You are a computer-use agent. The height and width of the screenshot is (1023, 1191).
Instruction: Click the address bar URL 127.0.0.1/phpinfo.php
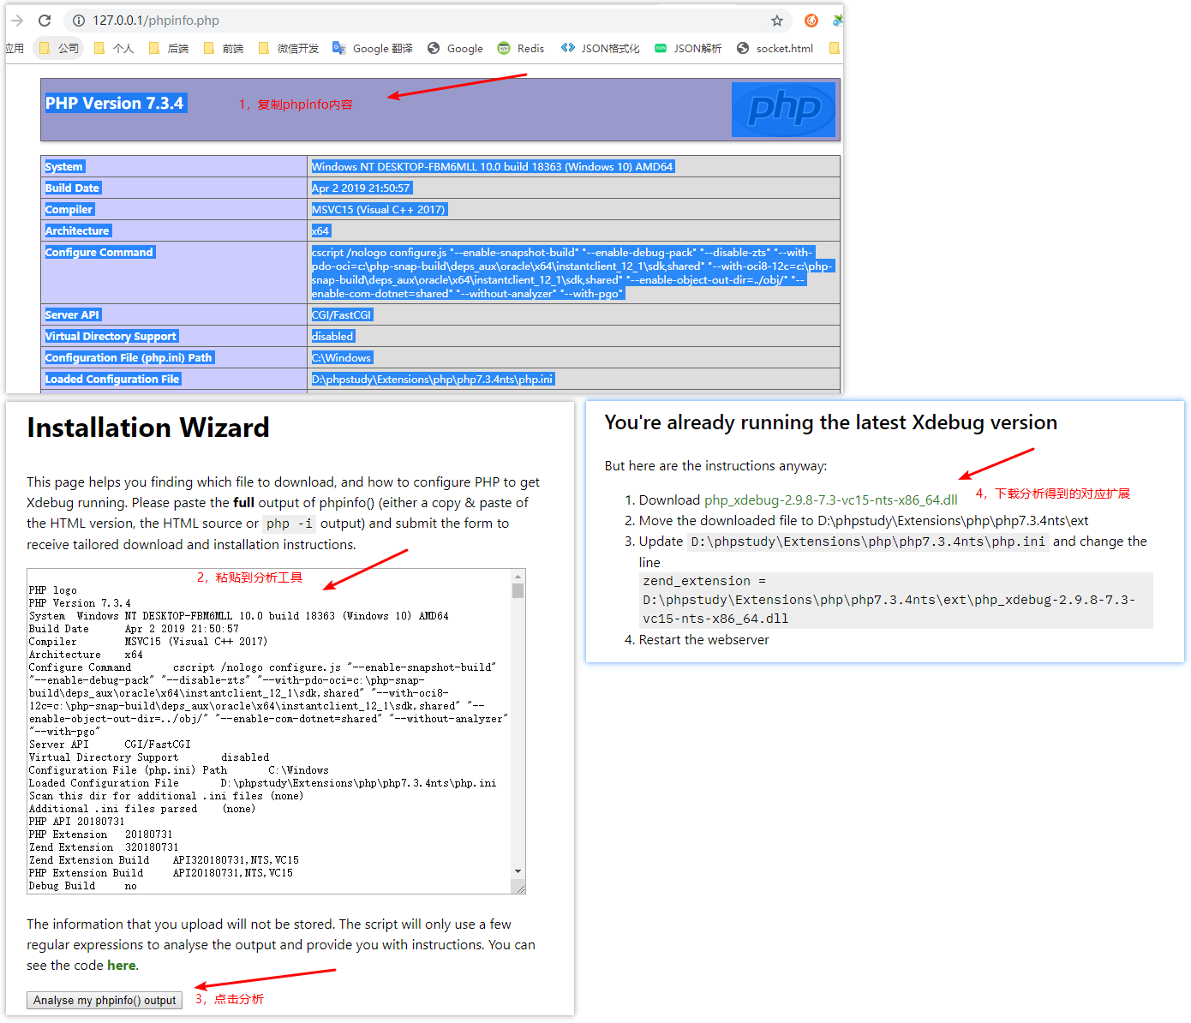(x=156, y=21)
